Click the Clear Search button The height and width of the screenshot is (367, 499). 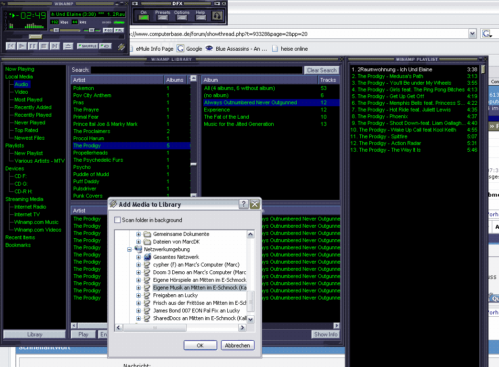click(322, 70)
